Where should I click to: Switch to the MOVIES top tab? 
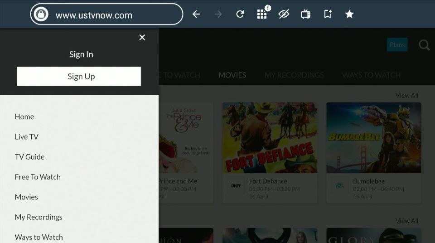[232, 75]
